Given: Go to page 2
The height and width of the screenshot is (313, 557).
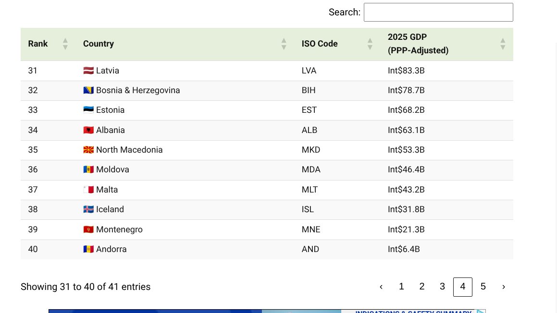Looking at the screenshot, I should click(421, 287).
